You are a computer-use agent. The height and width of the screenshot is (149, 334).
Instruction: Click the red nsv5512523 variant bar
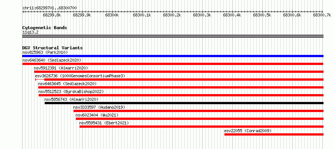(x=181, y=95)
